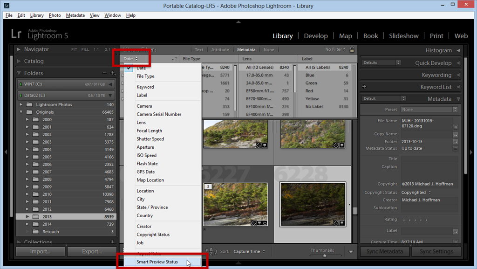The image size is (477, 269).
Task: Adjust the Thumbnails size slider
Action: click(325, 255)
